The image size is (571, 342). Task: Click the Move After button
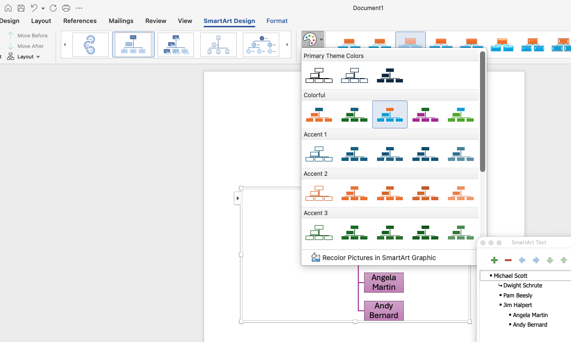(26, 46)
